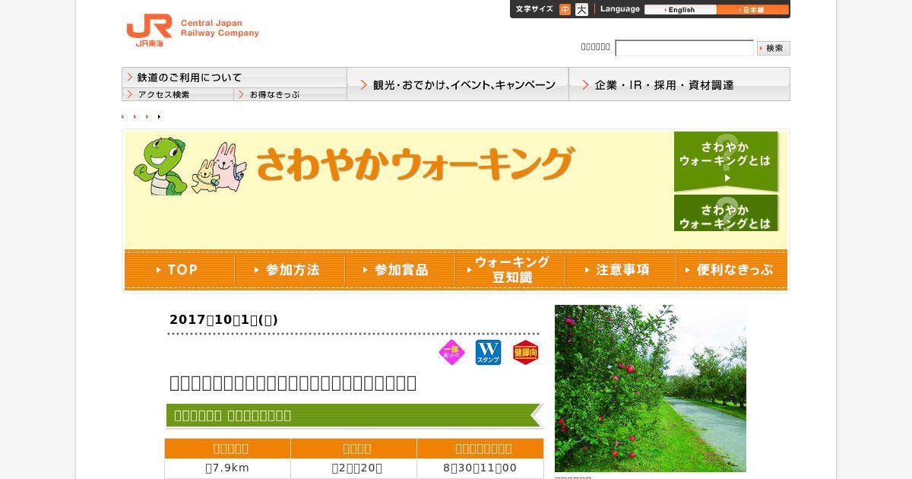Click the pink rabbit mascot image
The height and width of the screenshot is (479, 912).
pos(229,167)
